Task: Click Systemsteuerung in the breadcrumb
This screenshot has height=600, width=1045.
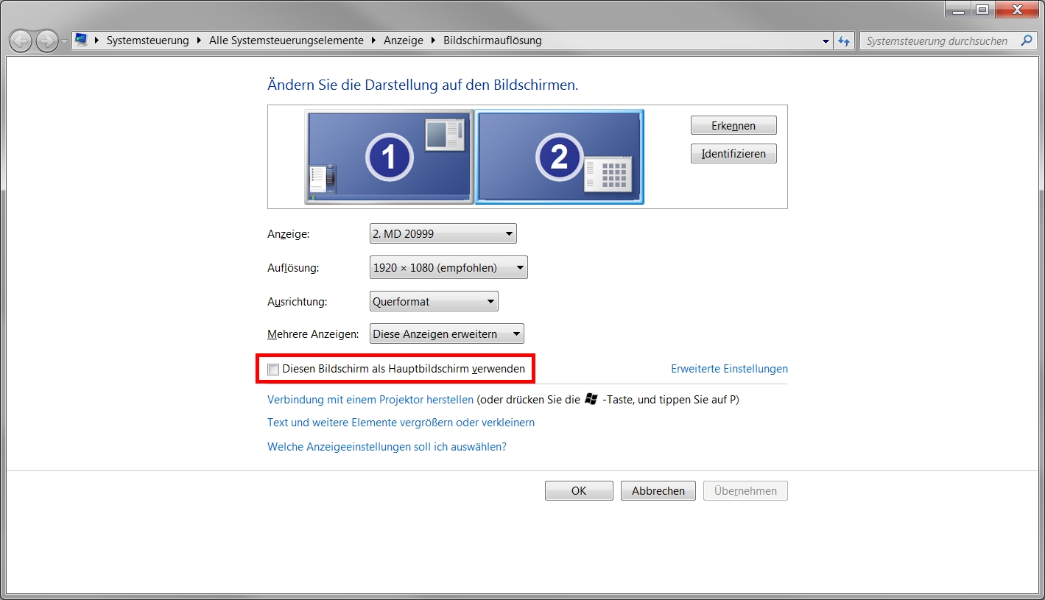Action: (x=147, y=40)
